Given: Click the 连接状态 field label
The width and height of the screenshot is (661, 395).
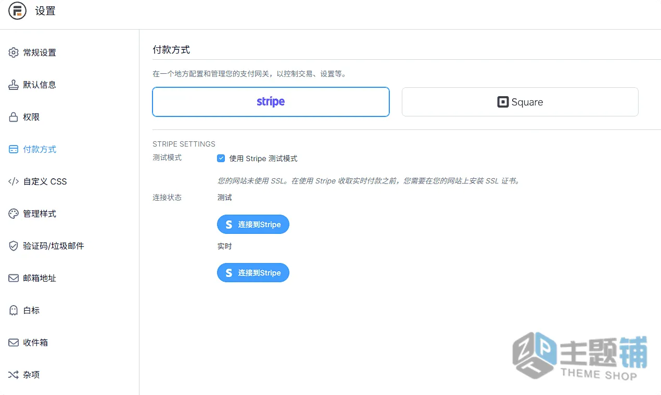Looking at the screenshot, I should click(x=167, y=197).
